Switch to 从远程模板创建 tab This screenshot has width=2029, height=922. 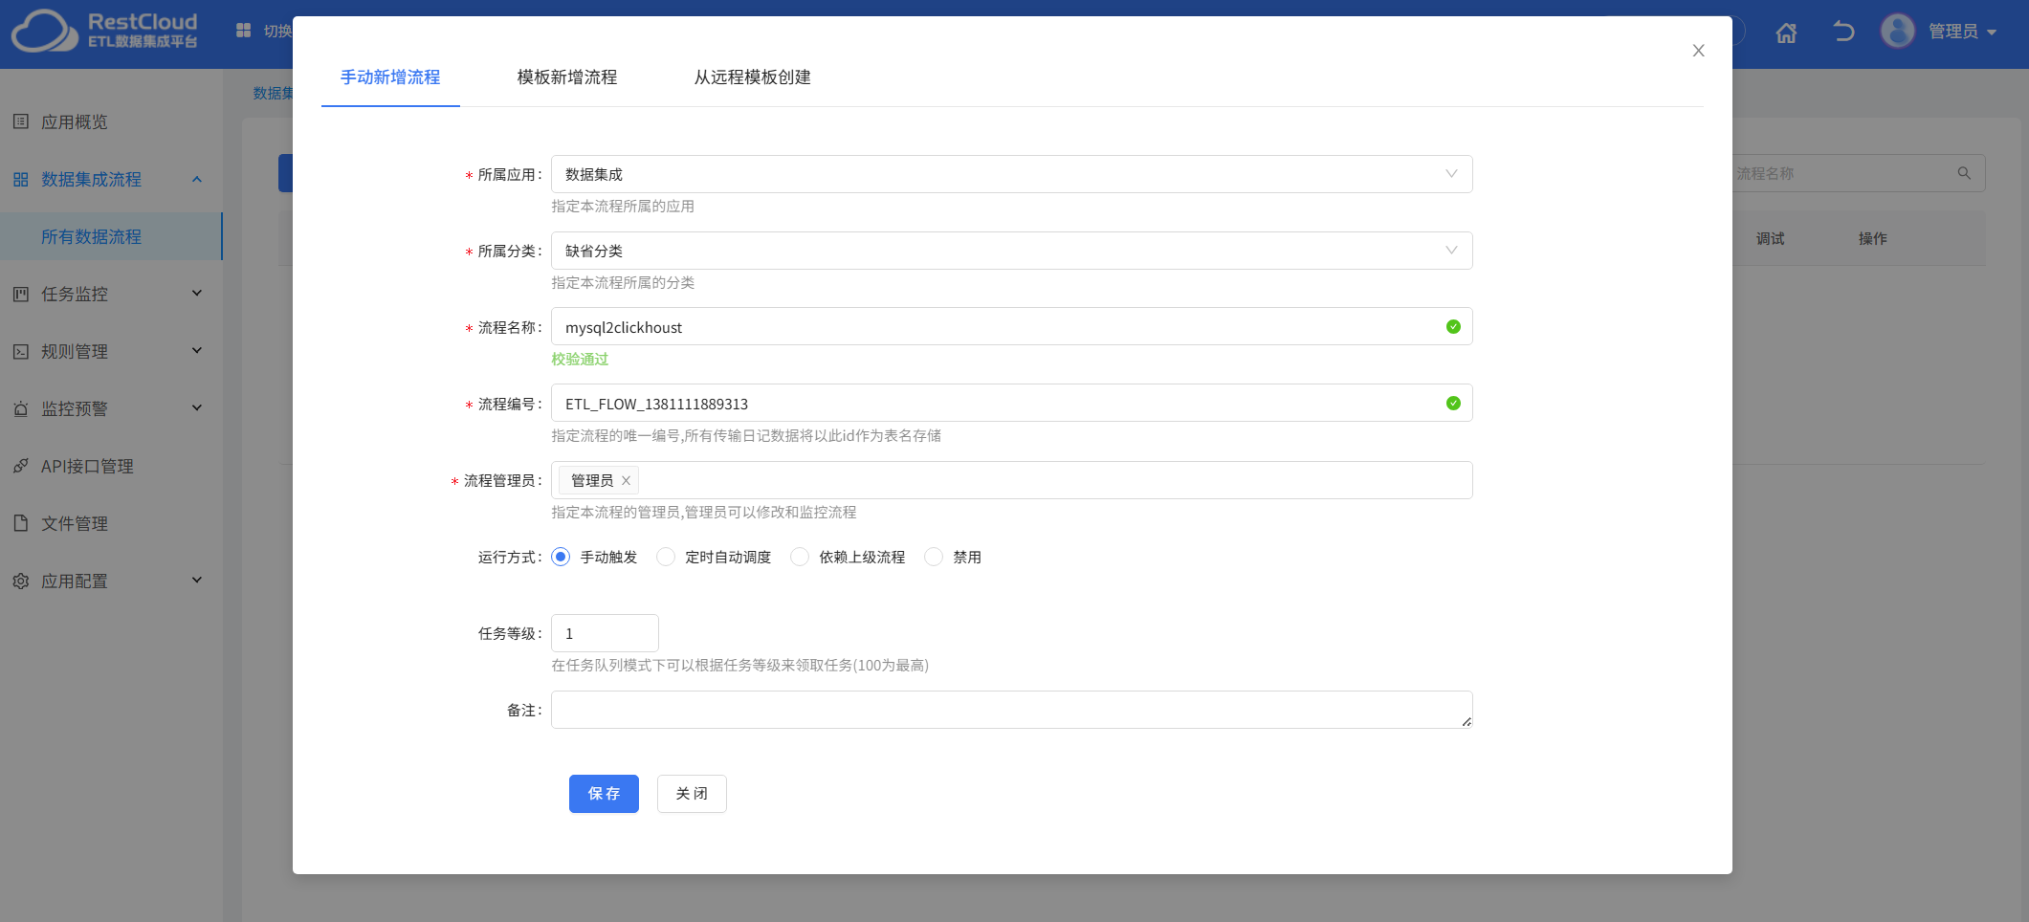(752, 77)
